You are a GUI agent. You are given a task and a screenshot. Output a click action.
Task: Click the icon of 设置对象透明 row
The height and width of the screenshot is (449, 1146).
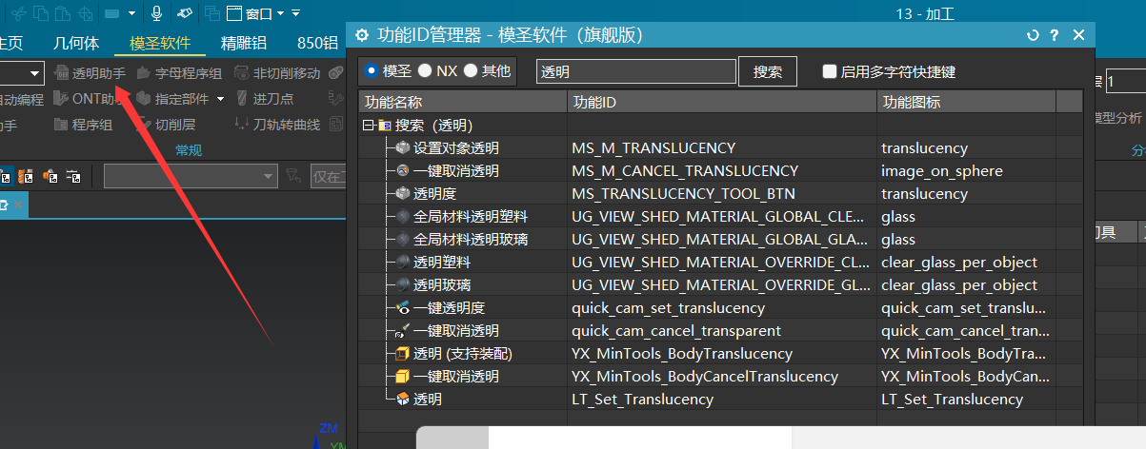pos(403,147)
